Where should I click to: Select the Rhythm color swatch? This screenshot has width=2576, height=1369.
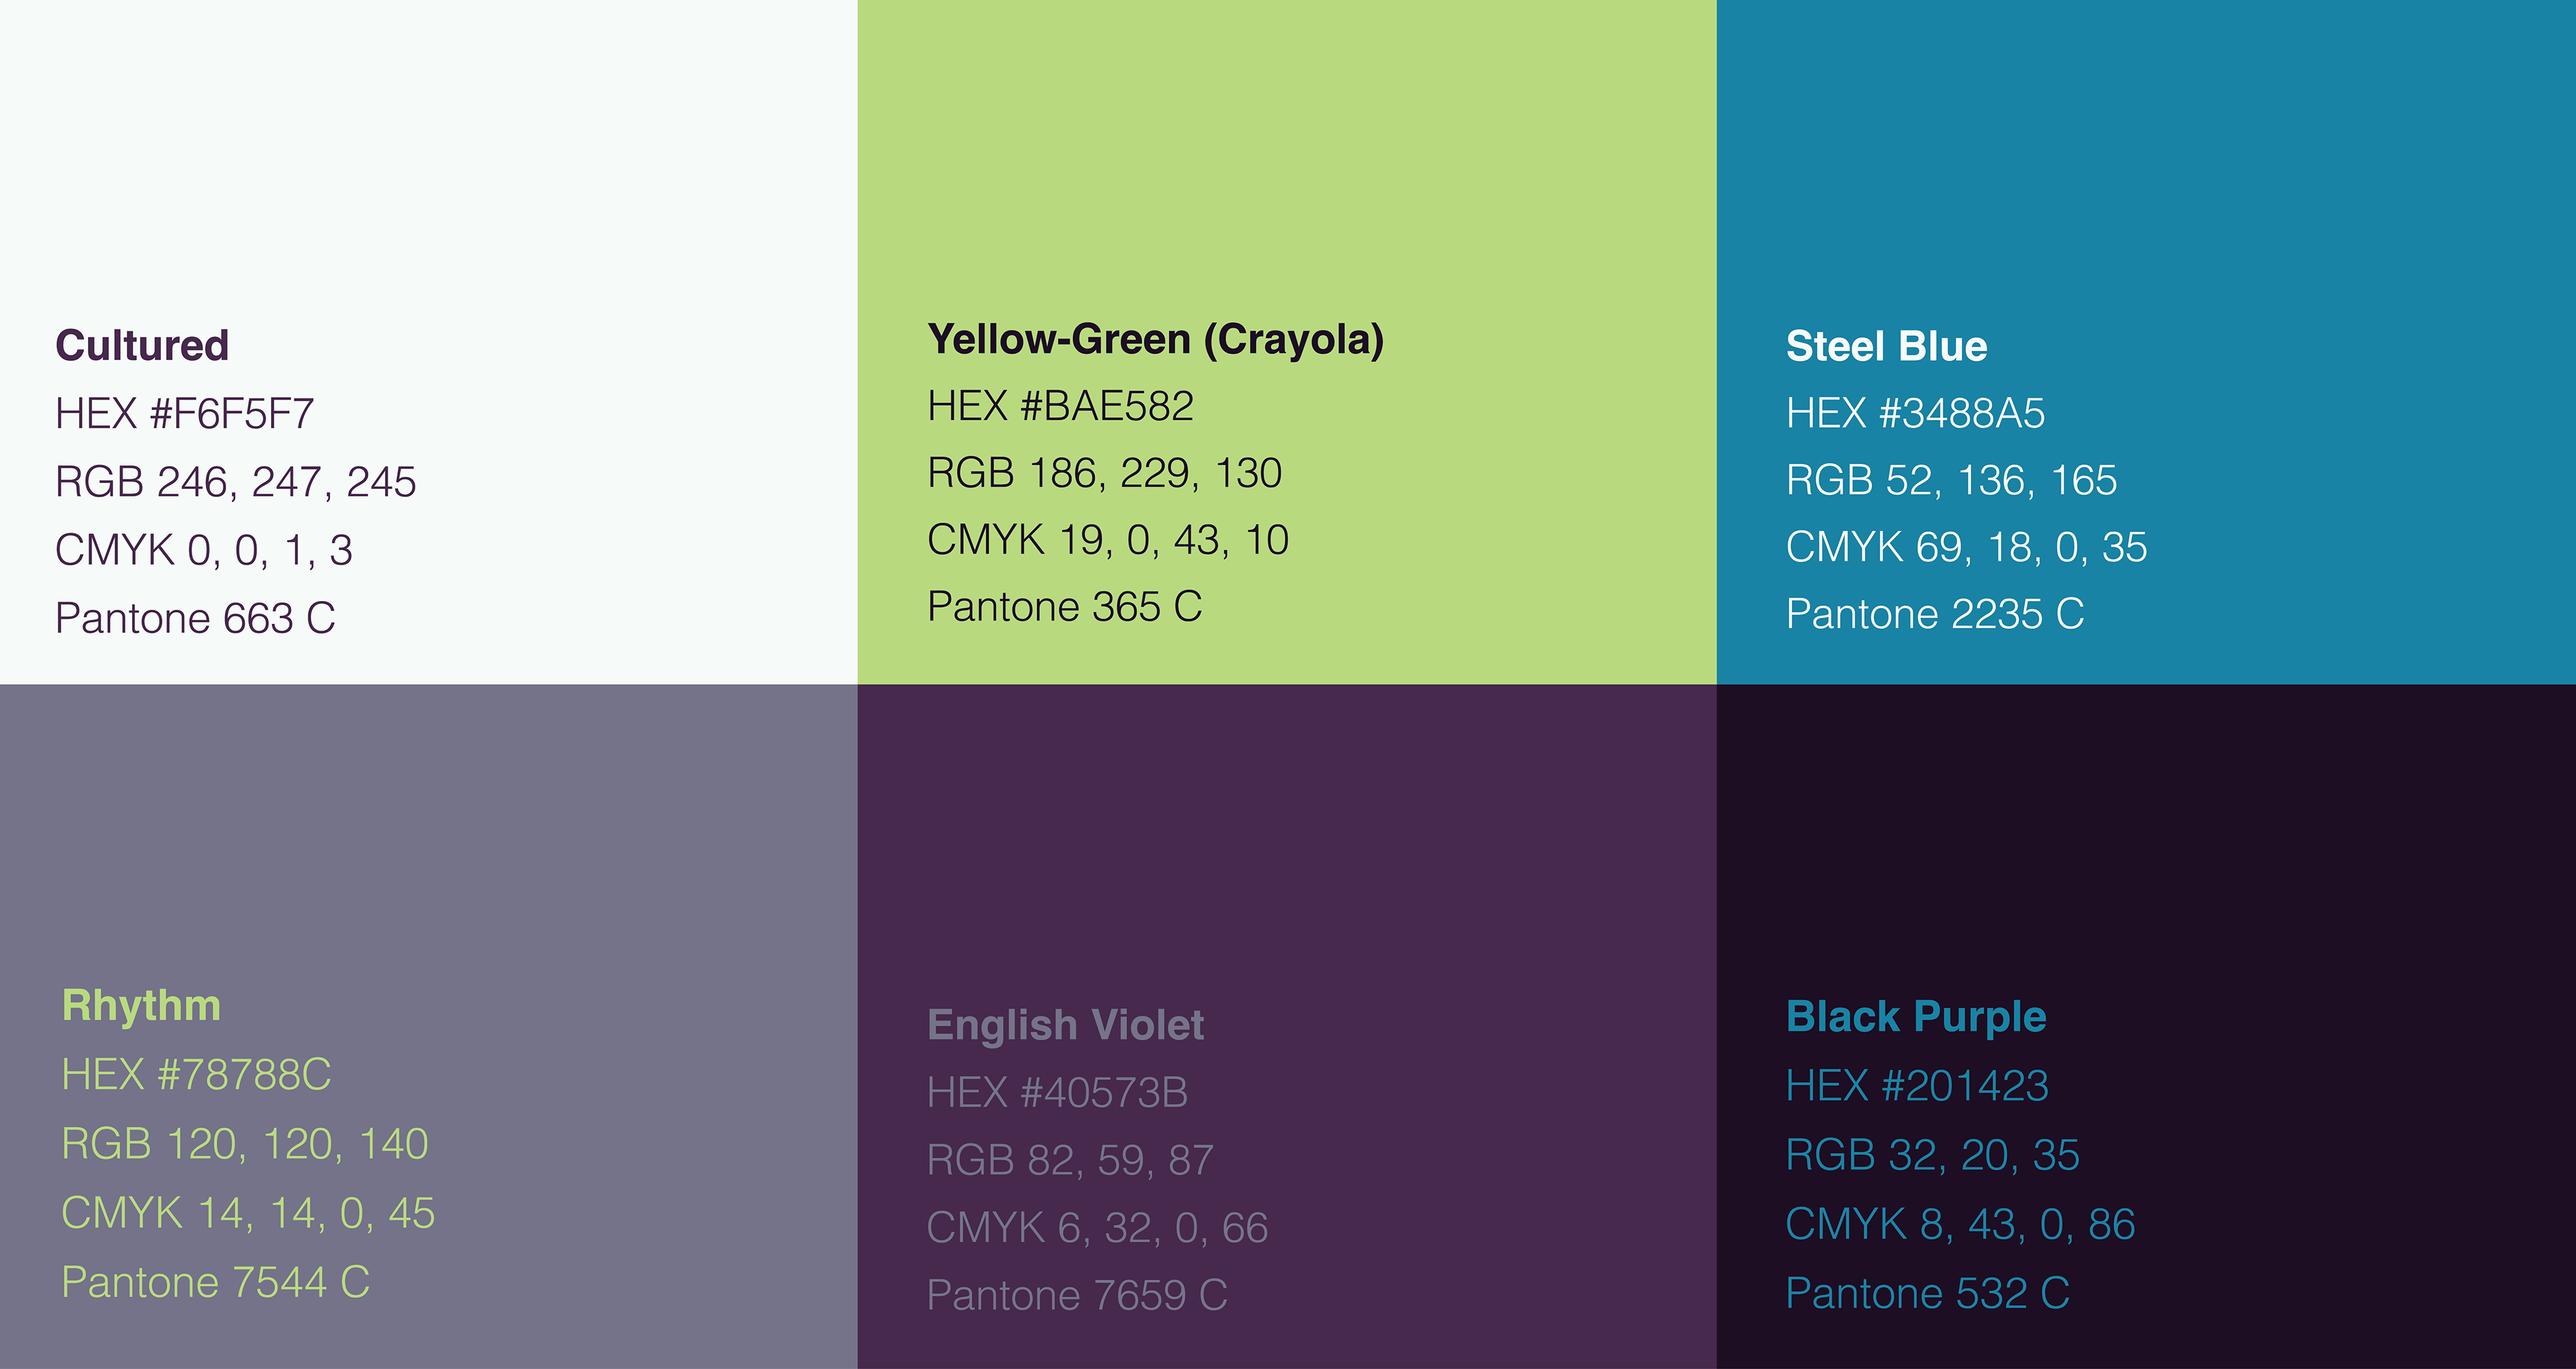point(428,1026)
